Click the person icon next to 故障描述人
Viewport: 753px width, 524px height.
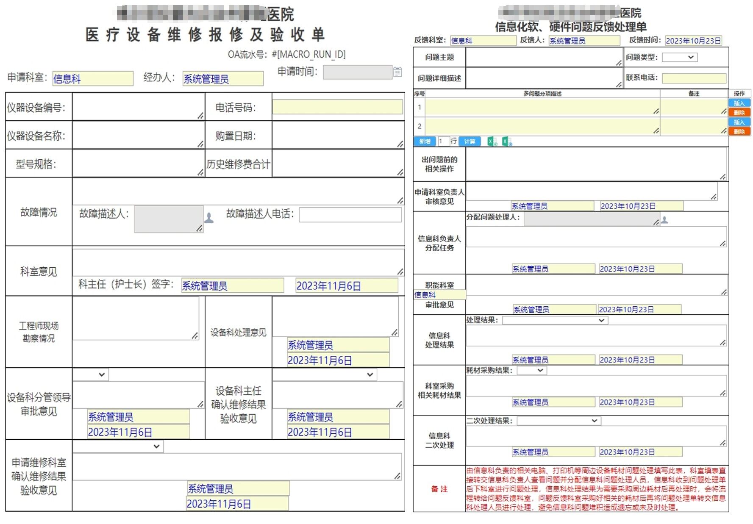209,218
